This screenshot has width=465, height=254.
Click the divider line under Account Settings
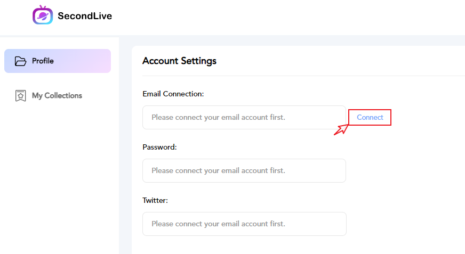click(x=303, y=76)
